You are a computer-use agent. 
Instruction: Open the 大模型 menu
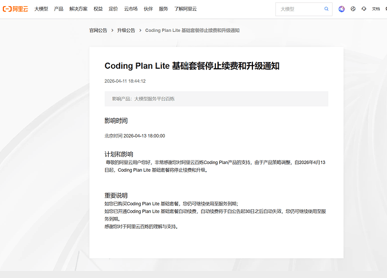pyautogui.click(x=41, y=9)
